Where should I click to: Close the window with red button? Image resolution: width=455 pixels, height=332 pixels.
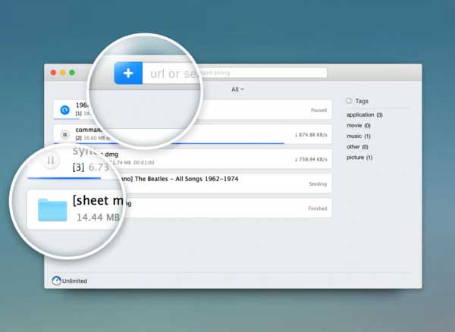click(x=53, y=73)
